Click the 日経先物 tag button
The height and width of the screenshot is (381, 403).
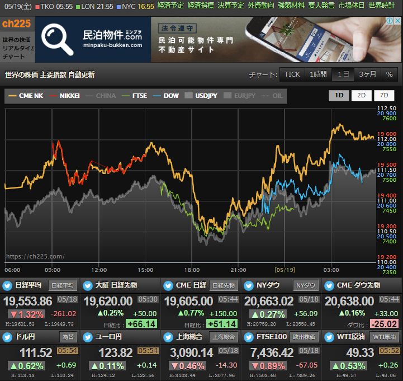(x=224, y=285)
